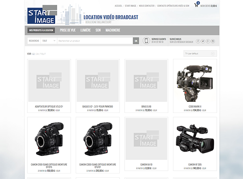Click Location Vidéo Broadcast heading
243x179 pixels.
tap(111, 17)
